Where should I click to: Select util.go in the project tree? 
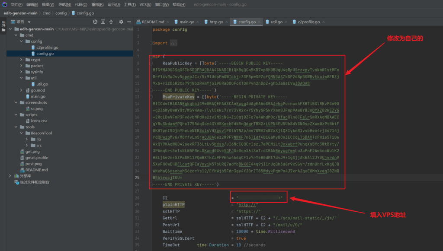[42, 84]
